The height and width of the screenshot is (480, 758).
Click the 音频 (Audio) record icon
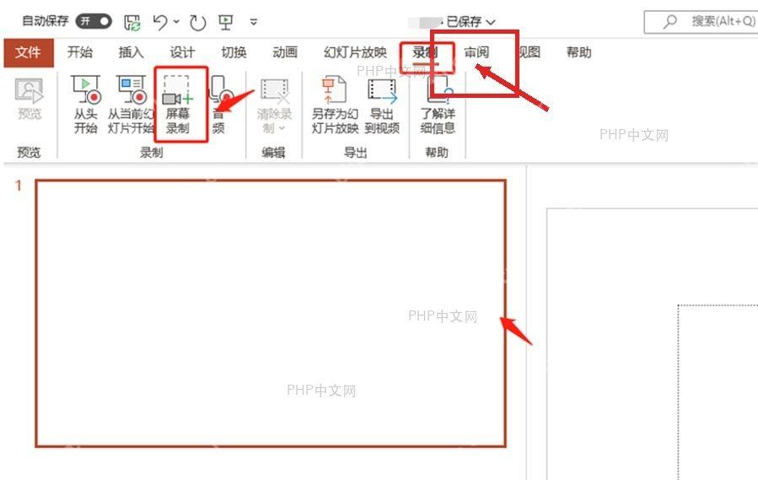[x=220, y=105]
